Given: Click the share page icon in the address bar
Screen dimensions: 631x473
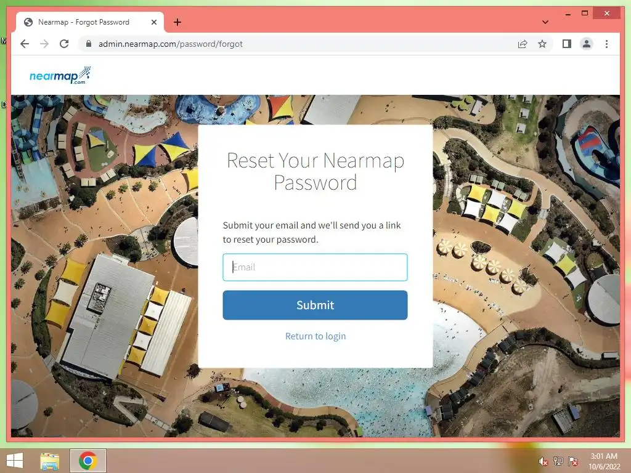Looking at the screenshot, I should (x=523, y=44).
